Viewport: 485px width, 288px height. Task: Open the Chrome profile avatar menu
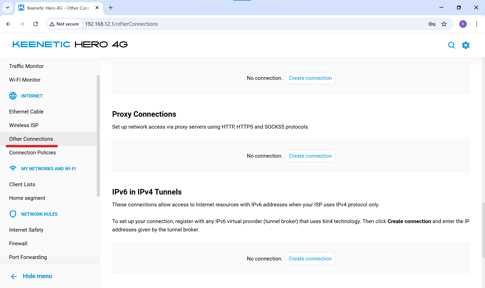(x=463, y=24)
